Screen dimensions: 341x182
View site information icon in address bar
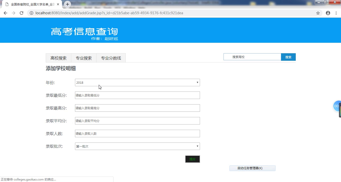tap(31, 13)
